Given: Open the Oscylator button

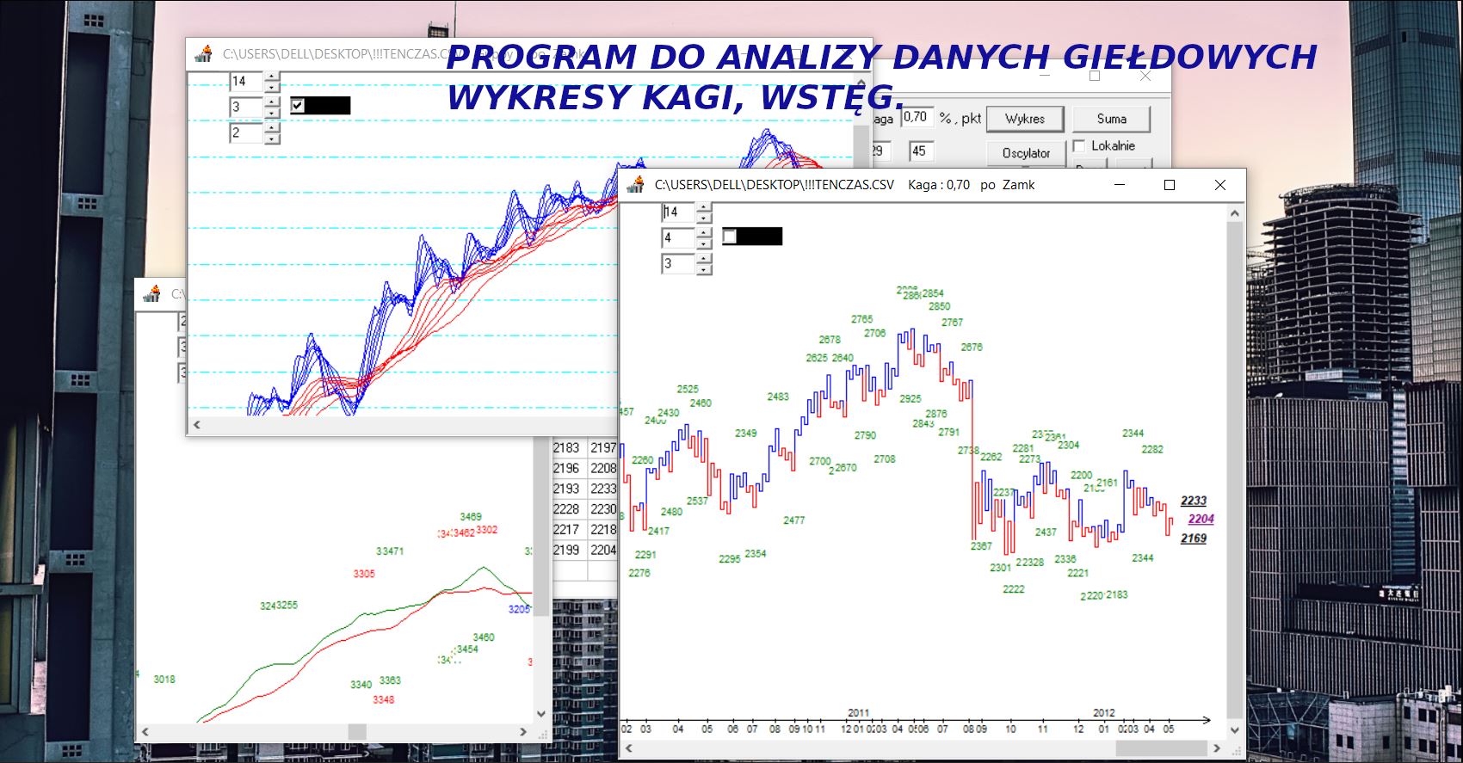Looking at the screenshot, I should [1025, 153].
